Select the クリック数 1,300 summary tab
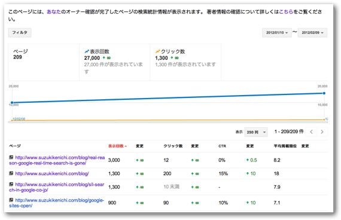Image resolution: width=341 pixels, height=220 pixels. 185,62
